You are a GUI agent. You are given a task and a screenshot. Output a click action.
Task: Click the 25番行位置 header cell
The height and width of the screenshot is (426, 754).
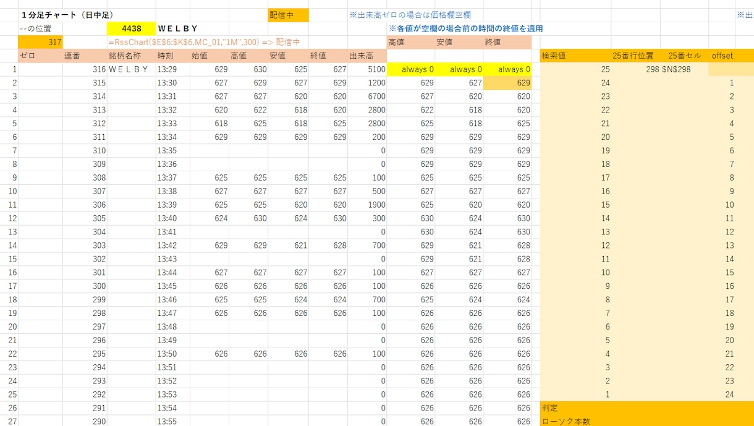point(636,56)
